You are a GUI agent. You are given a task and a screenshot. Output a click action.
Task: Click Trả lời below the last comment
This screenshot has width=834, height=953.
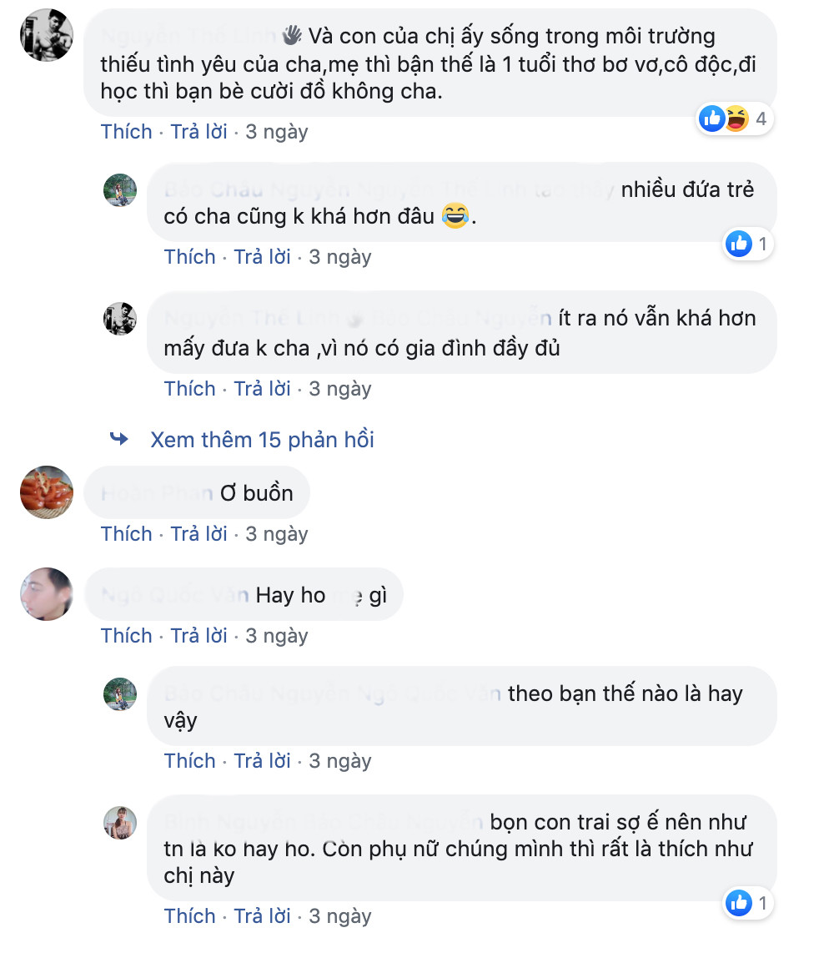[263, 915]
